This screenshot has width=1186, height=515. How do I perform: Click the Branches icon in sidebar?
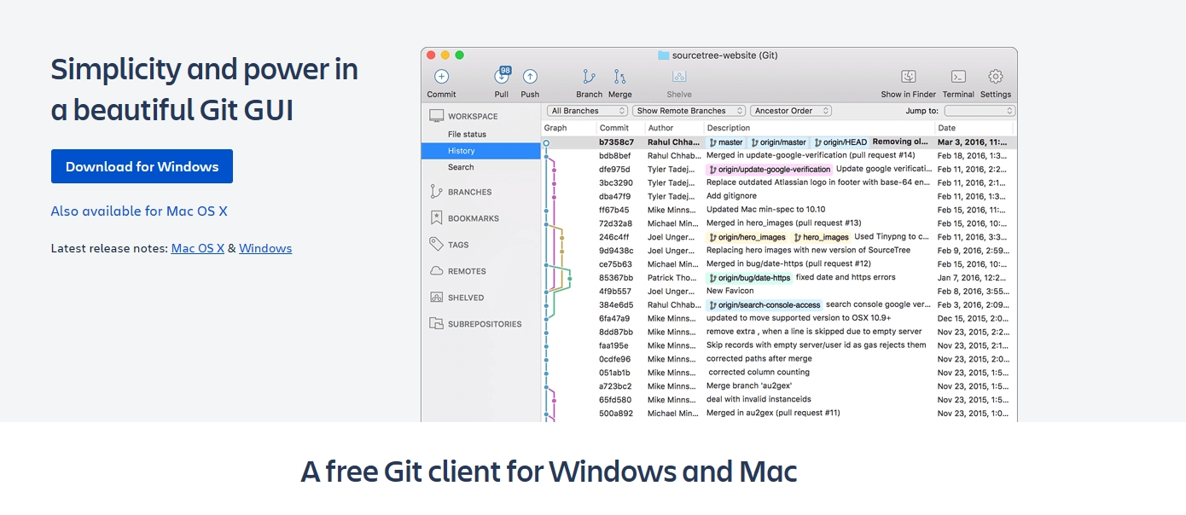click(436, 192)
